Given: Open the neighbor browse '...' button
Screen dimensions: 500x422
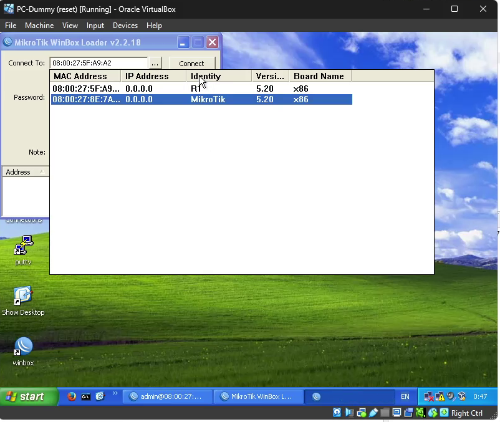Looking at the screenshot, I should coord(155,63).
